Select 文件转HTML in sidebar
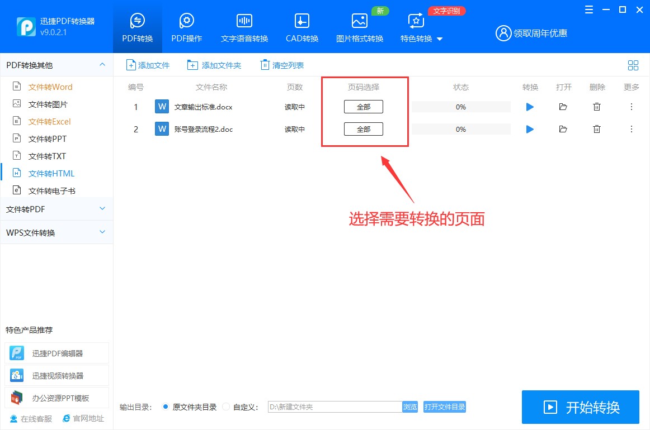The image size is (650, 430). coord(51,174)
